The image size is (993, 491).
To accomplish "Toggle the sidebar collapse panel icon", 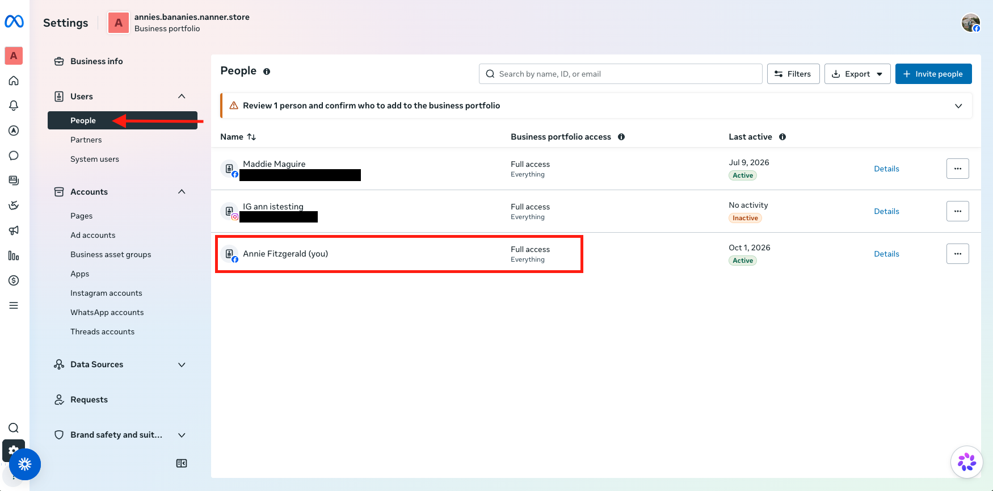I will tap(182, 463).
